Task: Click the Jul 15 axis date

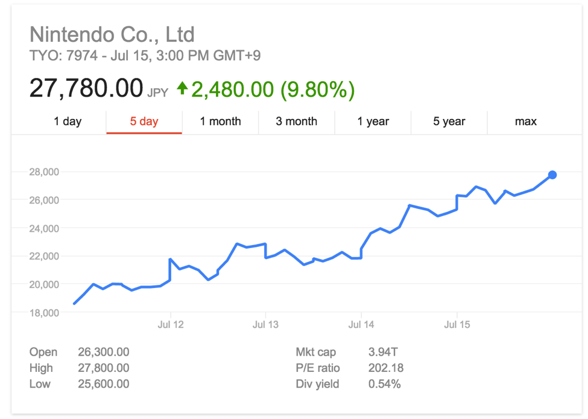Action: [x=457, y=325]
